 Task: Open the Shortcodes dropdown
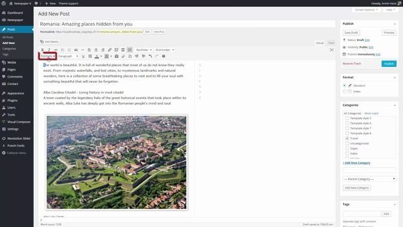pos(164,50)
